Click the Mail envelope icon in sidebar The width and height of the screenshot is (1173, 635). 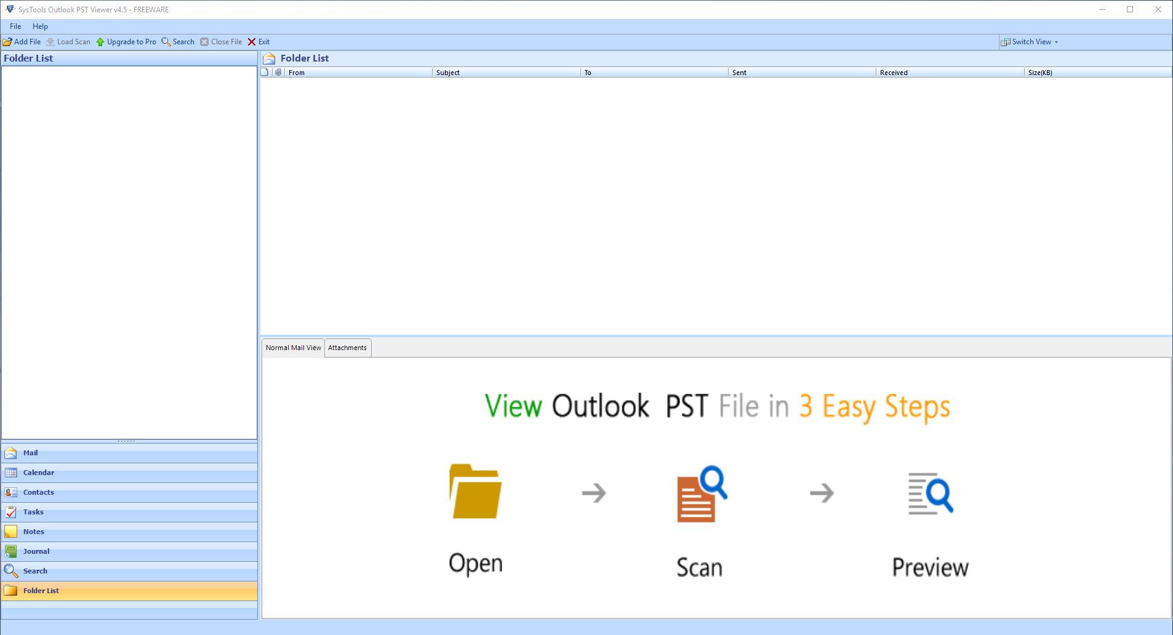10,453
